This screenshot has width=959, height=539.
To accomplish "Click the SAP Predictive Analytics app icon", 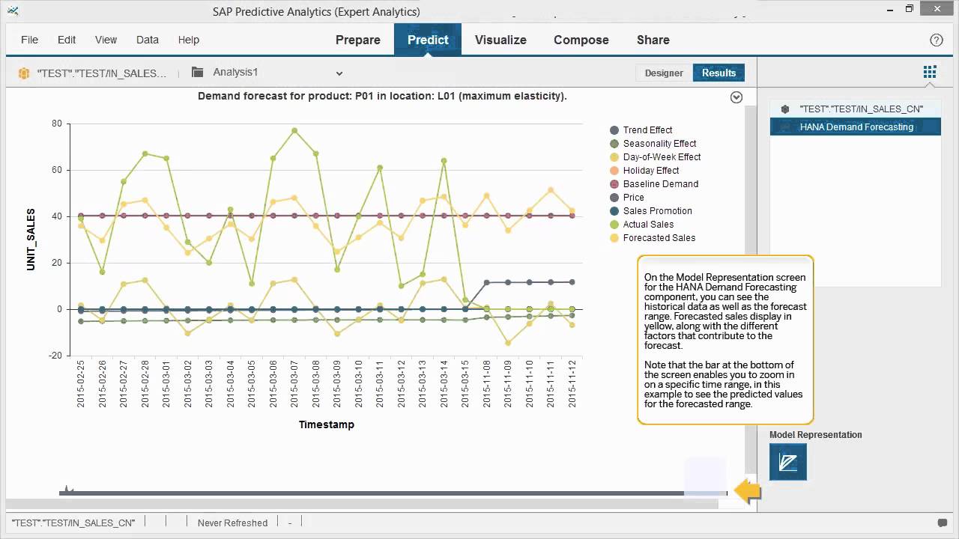I will [x=13, y=11].
